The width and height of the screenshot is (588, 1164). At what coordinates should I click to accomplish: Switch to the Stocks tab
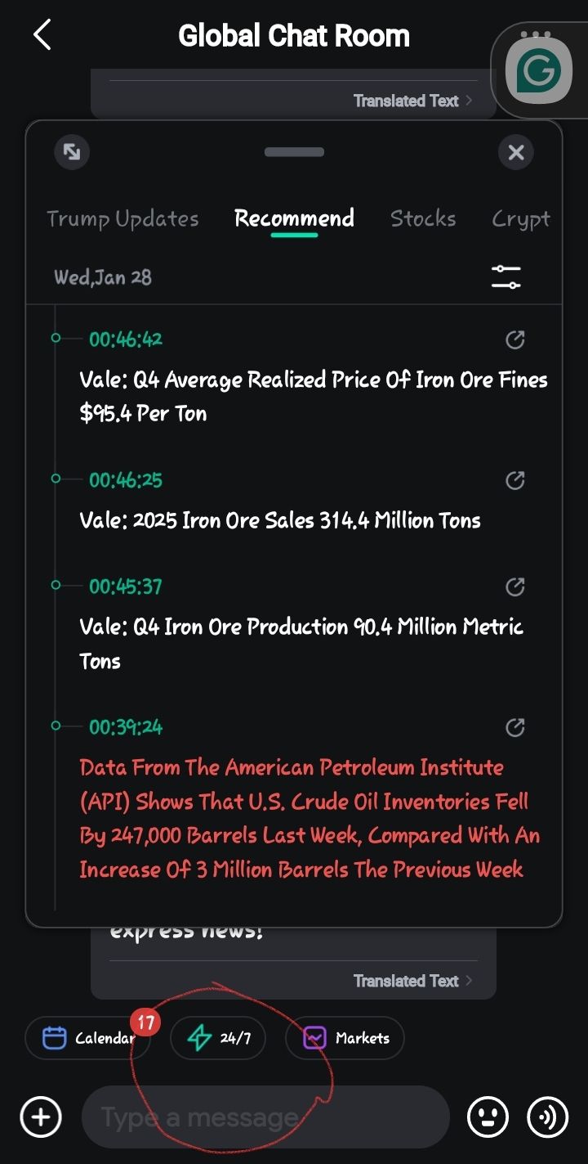[x=423, y=218]
